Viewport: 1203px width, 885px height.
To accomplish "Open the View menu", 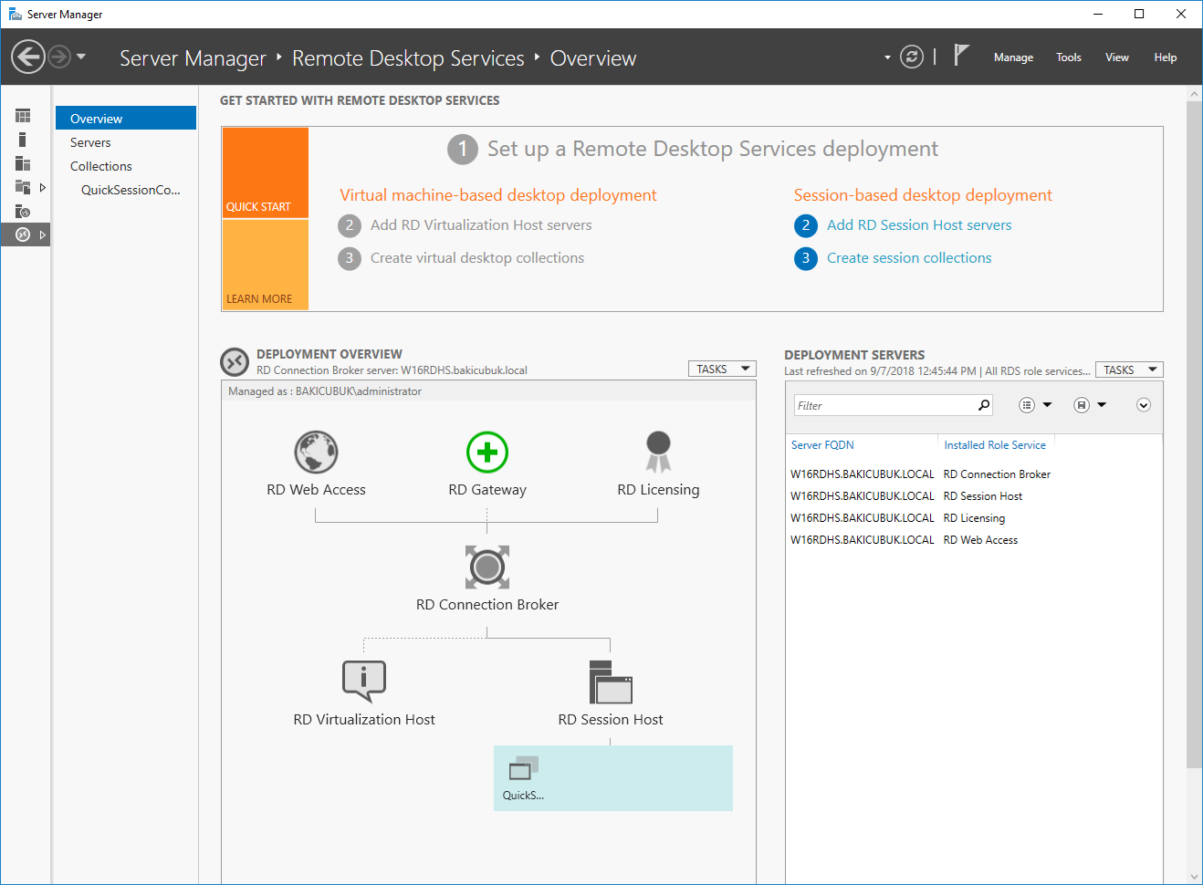I will pos(1117,57).
